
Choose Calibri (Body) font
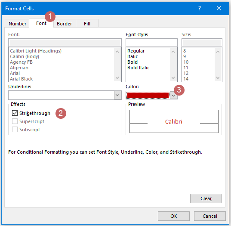tap(25, 56)
